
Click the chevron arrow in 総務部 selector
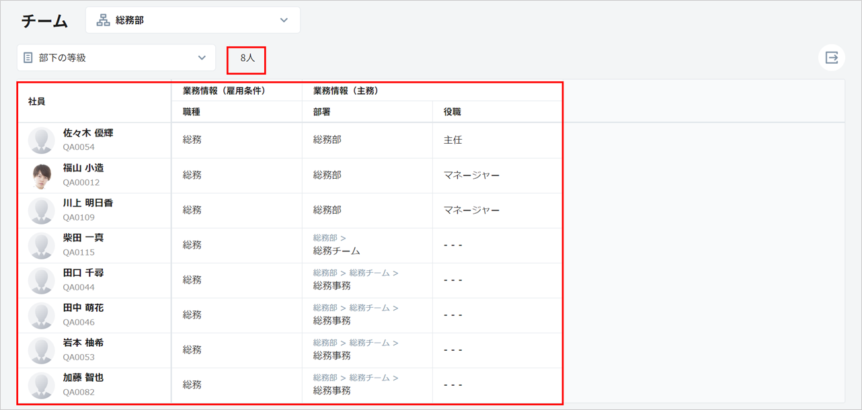click(284, 20)
